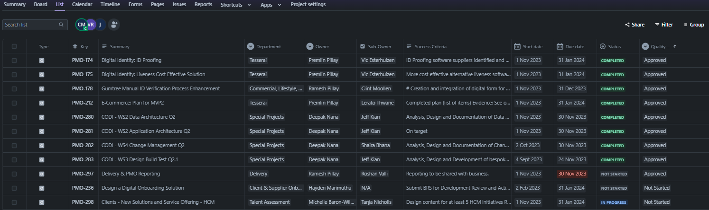The height and width of the screenshot is (210, 709).
Task: Check the row checkbox for PMO-282
Action: [x=14, y=146]
